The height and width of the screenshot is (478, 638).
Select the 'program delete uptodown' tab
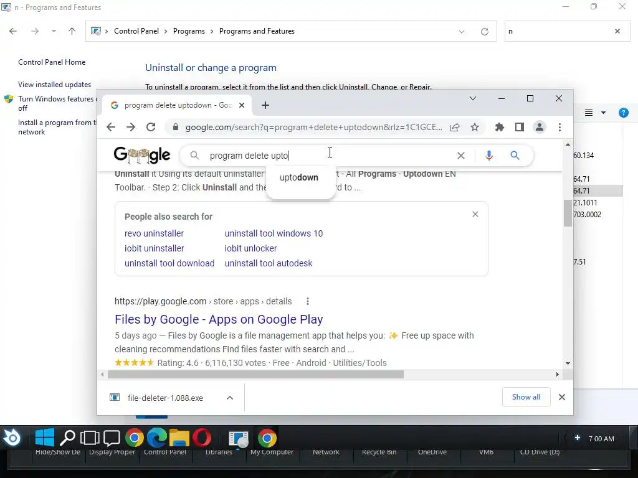(176, 105)
